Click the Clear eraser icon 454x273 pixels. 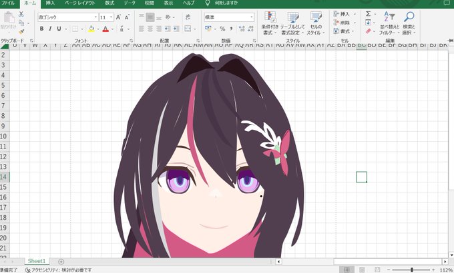[x=368, y=31]
